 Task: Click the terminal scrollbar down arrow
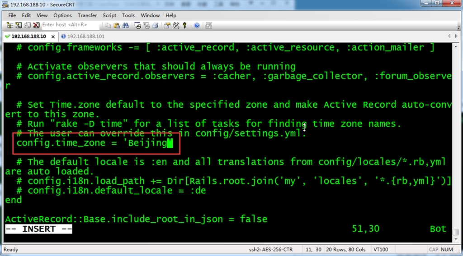pyautogui.click(x=456, y=239)
